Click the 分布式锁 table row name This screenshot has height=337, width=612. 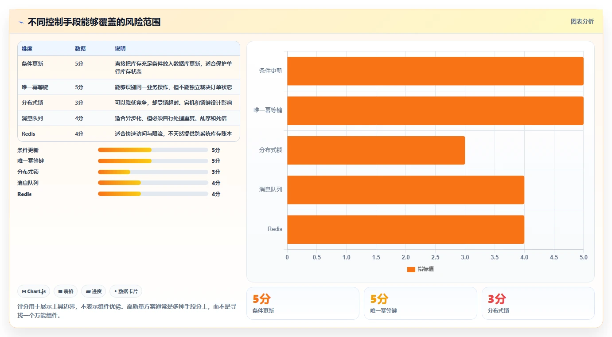coord(32,102)
